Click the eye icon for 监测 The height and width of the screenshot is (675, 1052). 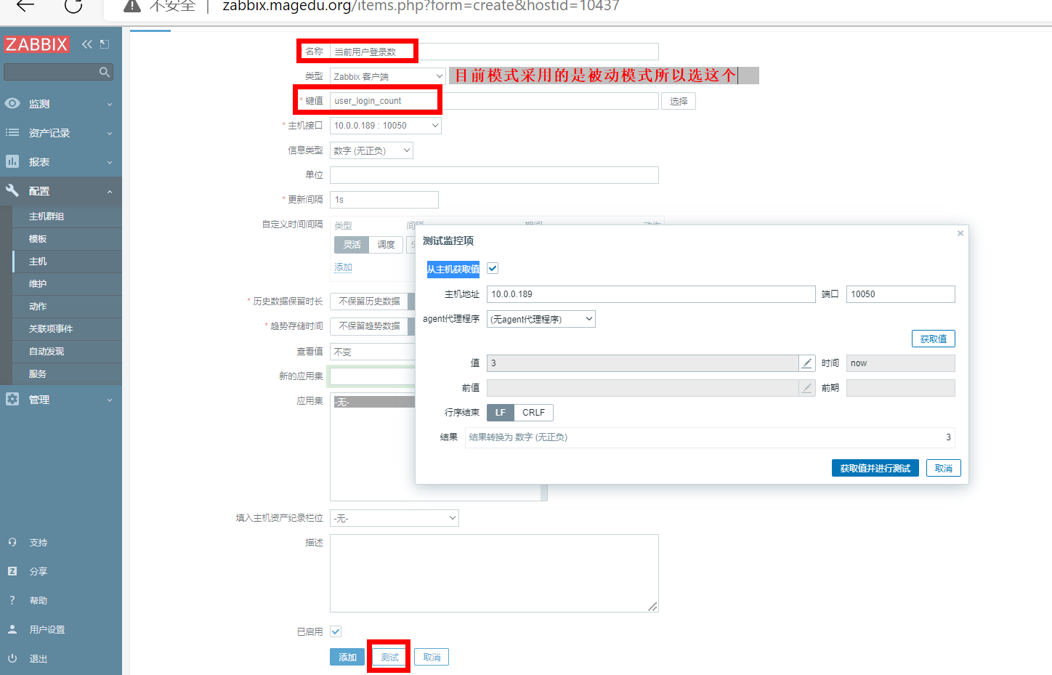12,103
